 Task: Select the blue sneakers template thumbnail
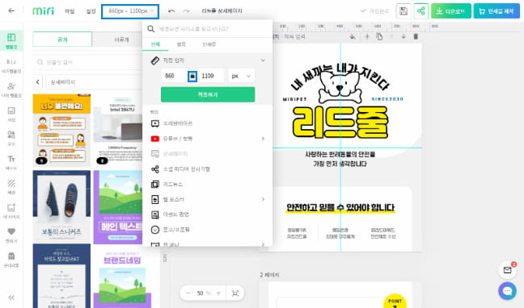pyautogui.click(x=61, y=206)
